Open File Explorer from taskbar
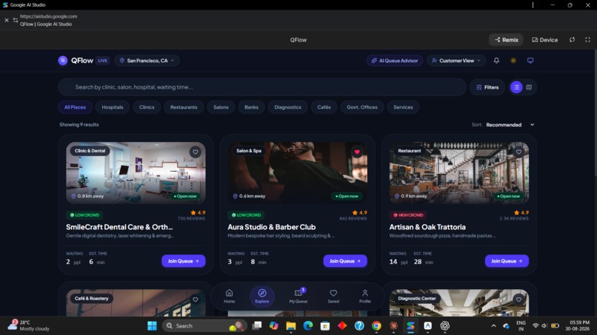 coord(291,326)
